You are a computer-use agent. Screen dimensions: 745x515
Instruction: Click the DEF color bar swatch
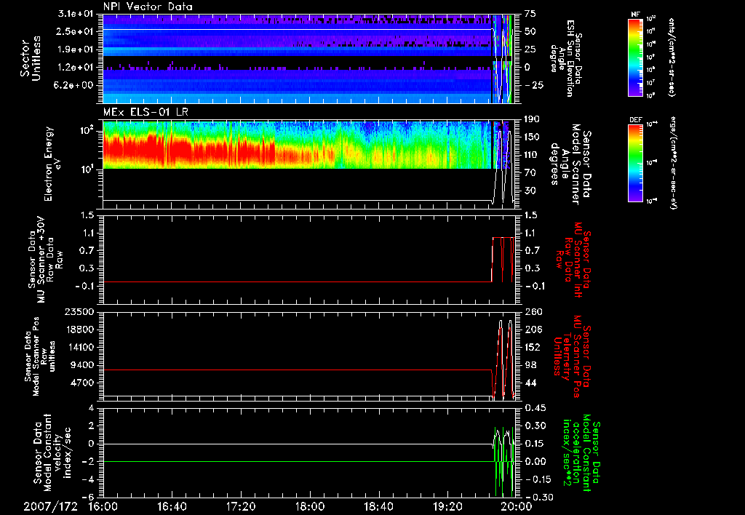pos(635,162)
